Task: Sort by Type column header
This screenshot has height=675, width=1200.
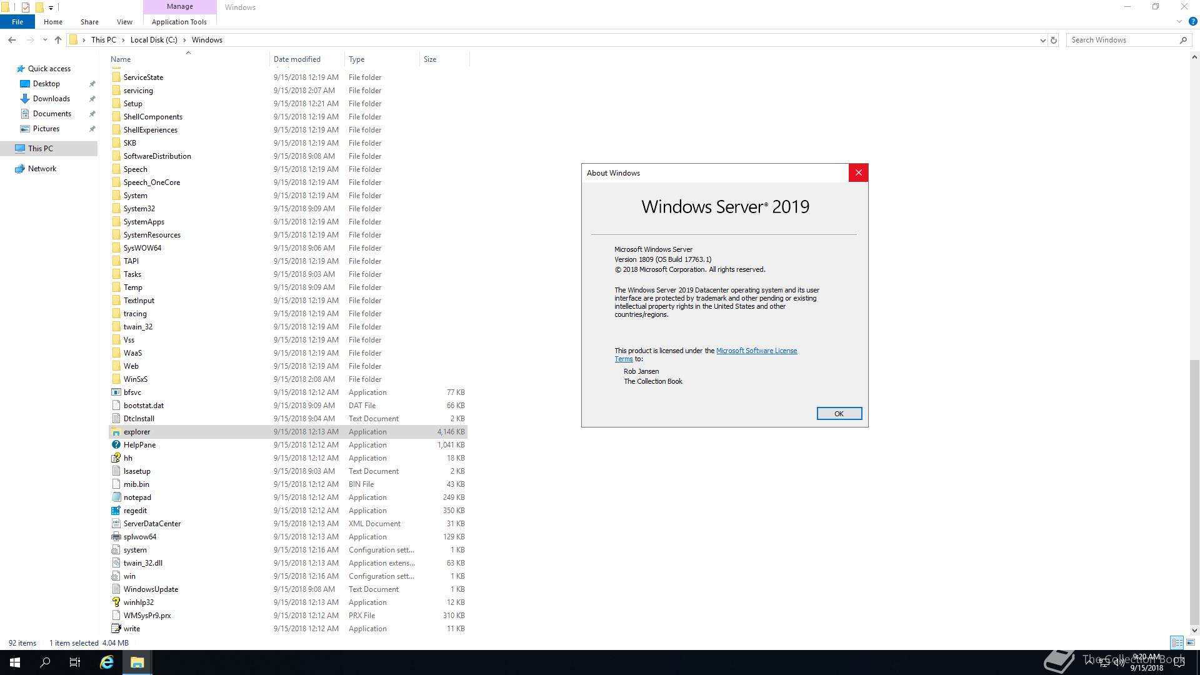Action: click(x=382, y=59)
